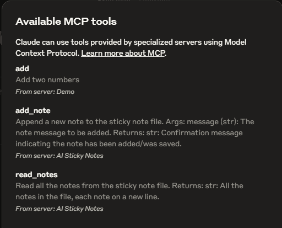Click the Add two numbers description

point(47,79)
